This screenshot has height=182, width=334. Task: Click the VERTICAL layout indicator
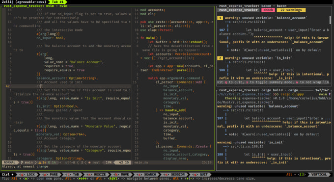pos(319,175)
